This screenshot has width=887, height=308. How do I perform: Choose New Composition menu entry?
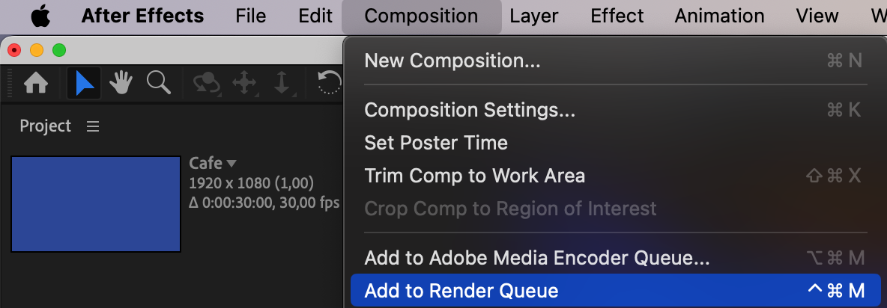(x=616, y=61)
